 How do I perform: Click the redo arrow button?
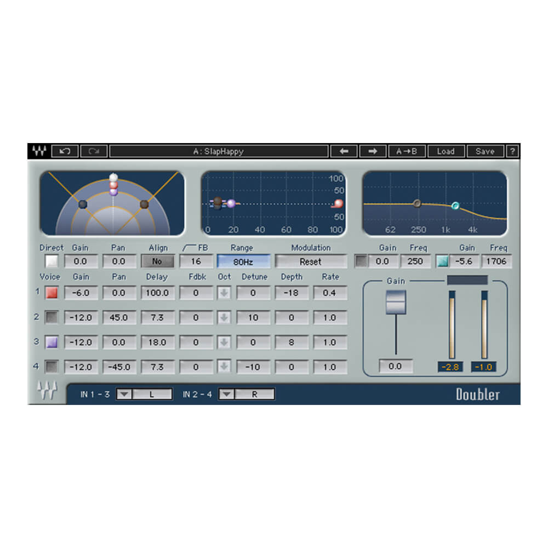94,151
